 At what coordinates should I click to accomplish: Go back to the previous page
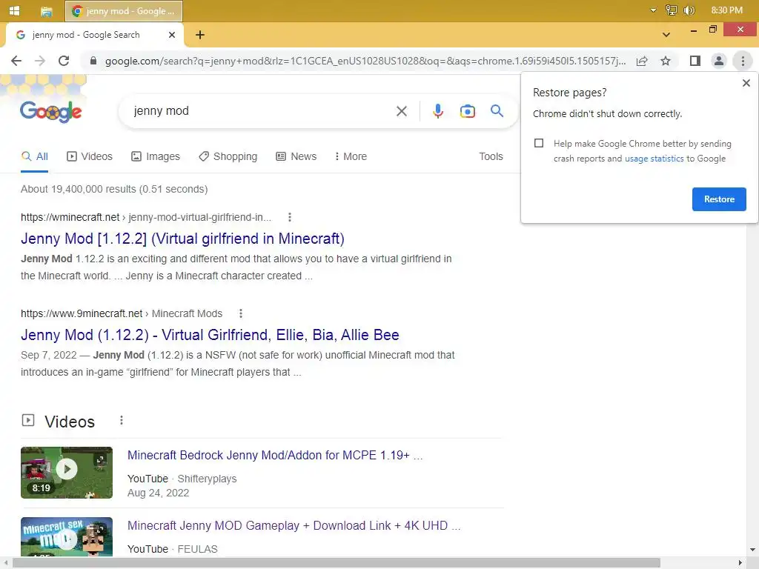(x=16, y=61)
